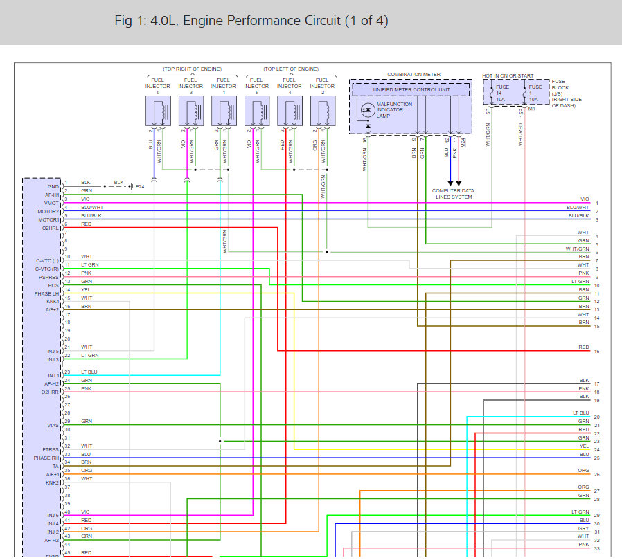622x560 pixels.
Task: Click the Fuse 1 10A symbol
Action: pos(524,93)
